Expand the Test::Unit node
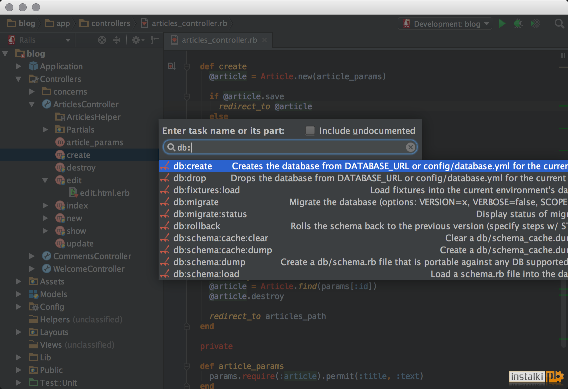This screenshot has width=568, height=389. pyautogui.click(x=19, y=383)
